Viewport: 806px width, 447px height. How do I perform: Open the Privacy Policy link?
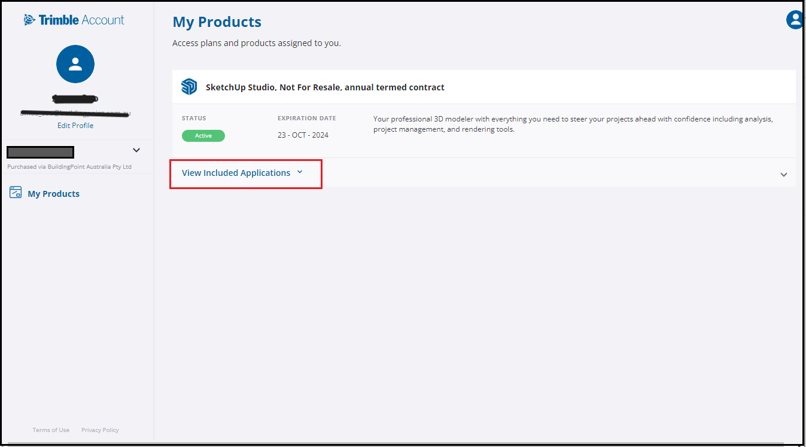coord(99,430)
